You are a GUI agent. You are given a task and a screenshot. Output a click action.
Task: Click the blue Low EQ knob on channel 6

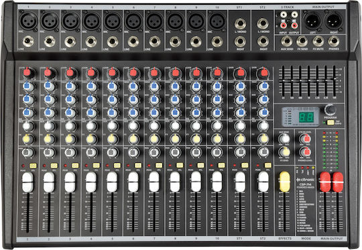(x=133, y=113)
